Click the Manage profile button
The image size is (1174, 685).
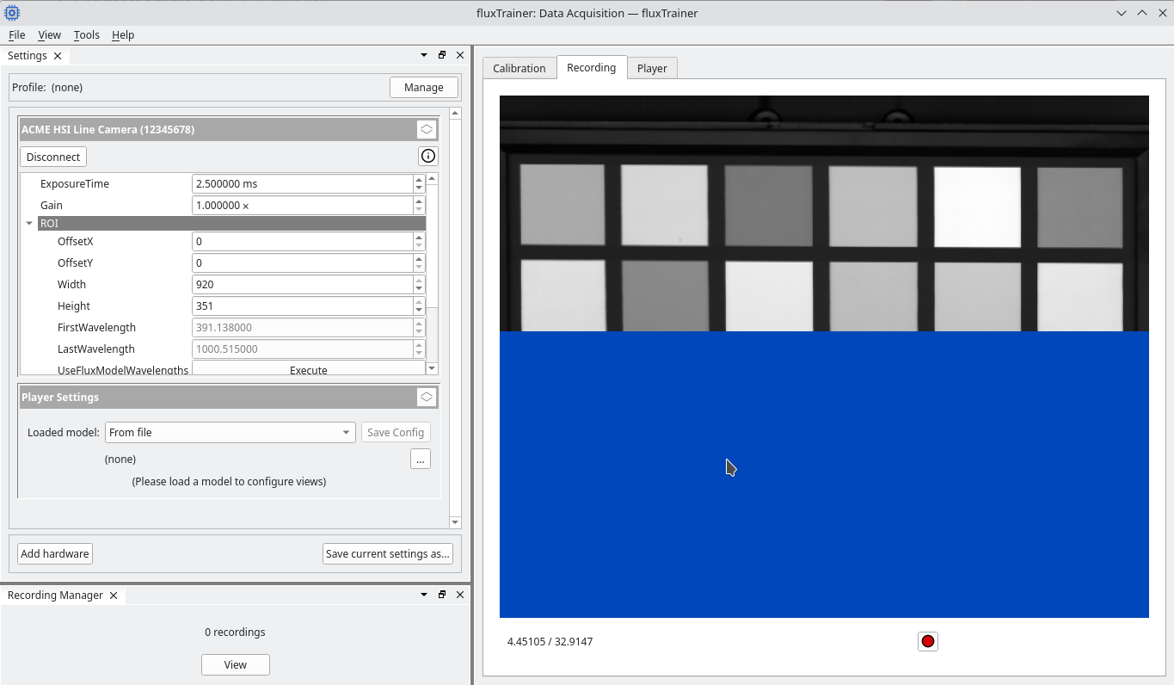click(x=424, y=87)
